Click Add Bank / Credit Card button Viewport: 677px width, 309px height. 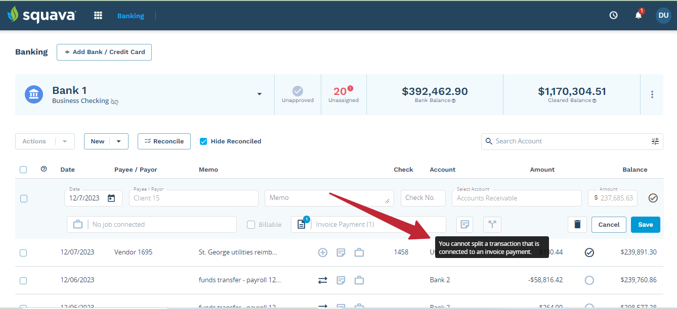tap(104, 52)
